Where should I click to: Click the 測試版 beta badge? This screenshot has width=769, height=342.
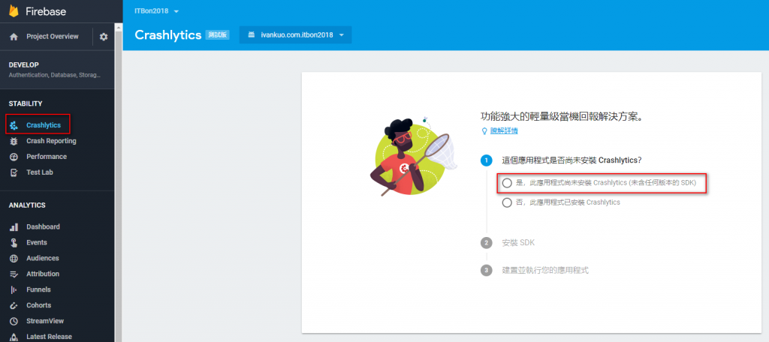click(218, 34)
